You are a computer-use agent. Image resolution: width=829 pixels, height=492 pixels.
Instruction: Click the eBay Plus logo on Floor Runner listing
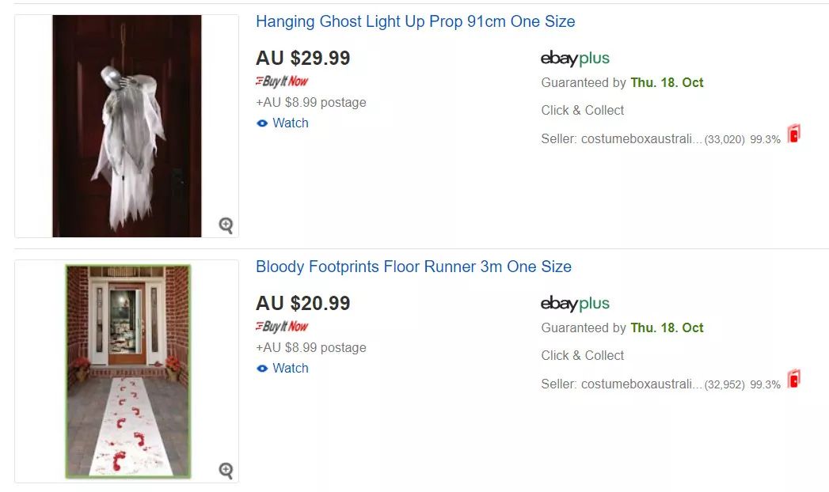coord(575,304)
